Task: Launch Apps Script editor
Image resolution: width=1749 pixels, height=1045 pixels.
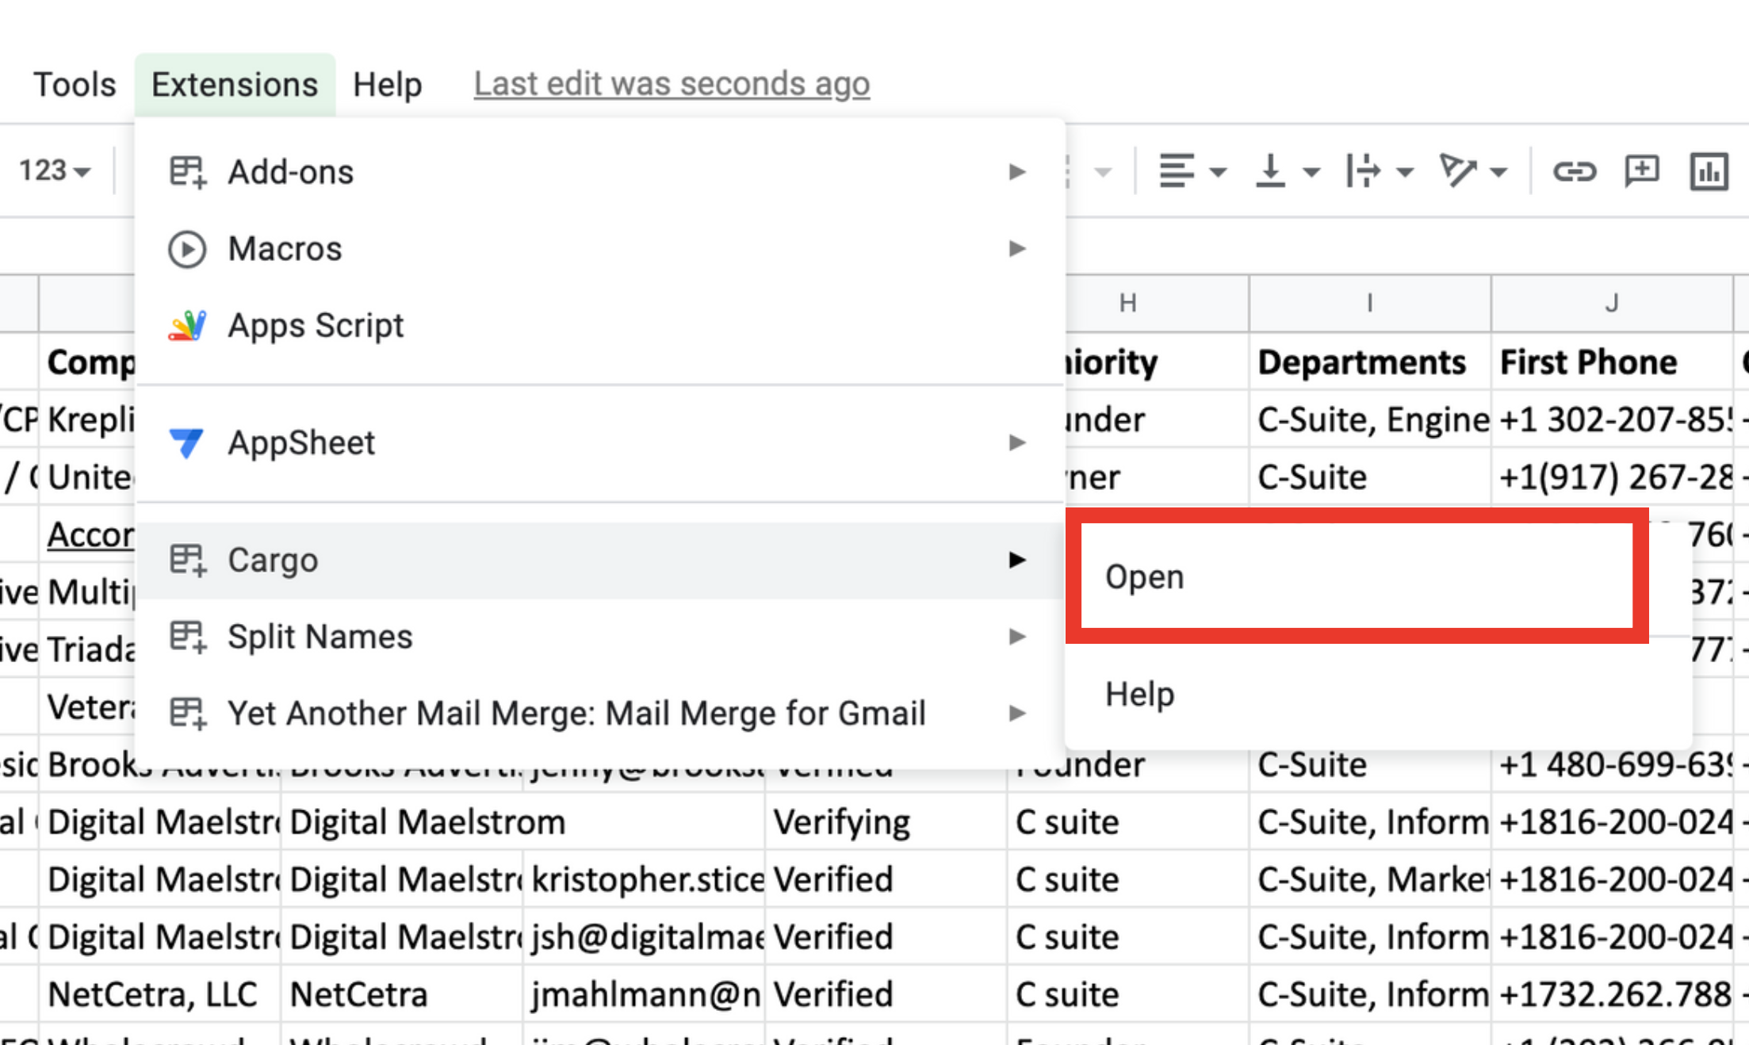Action: (599, 325)
